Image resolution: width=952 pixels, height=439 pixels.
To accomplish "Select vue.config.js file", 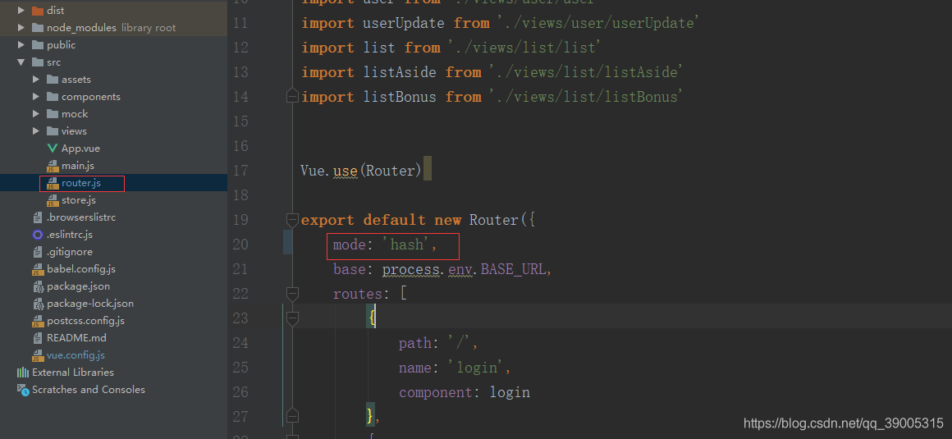I will click(76, 355).
